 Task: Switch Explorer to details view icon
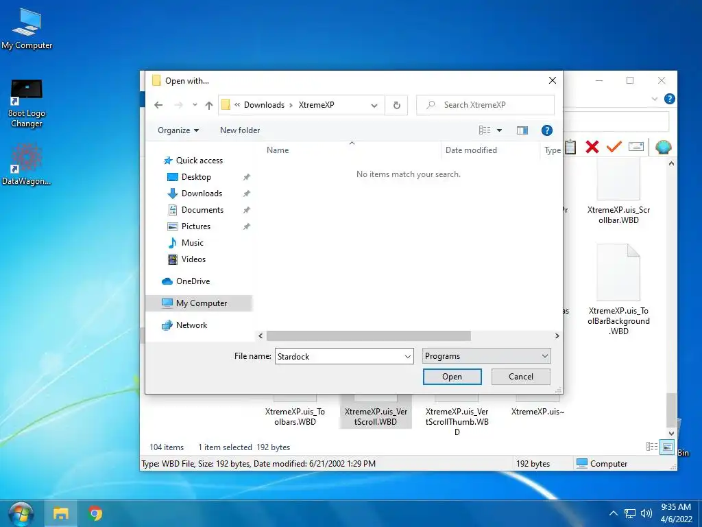pyautogui.click(x=652, y=447)
